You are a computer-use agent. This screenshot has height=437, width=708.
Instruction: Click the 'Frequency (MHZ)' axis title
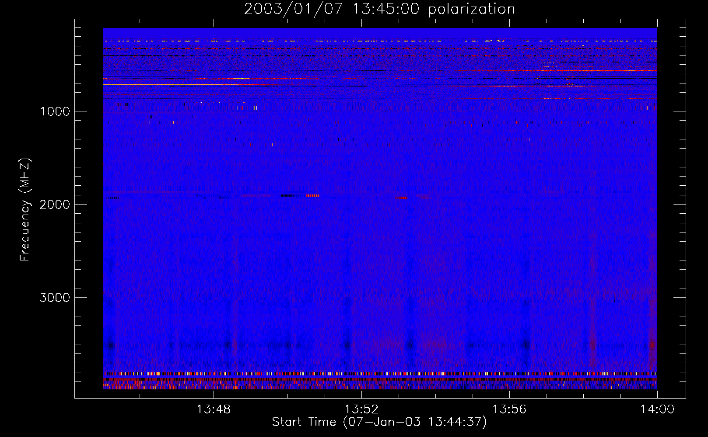tap(25, 210)
